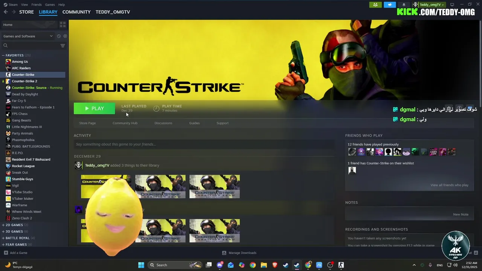The height and width of the screenshot is (271, 482).
Task: Switch to library grid collections view icon
Action: click(63, 24)
